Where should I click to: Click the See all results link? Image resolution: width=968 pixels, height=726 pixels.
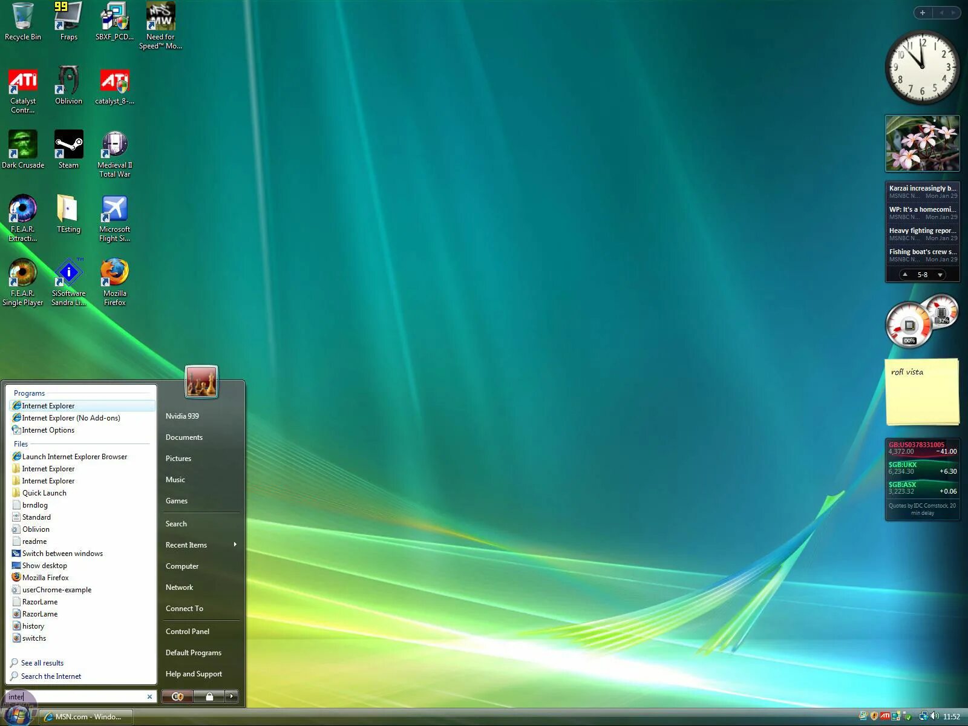(42, 662)
